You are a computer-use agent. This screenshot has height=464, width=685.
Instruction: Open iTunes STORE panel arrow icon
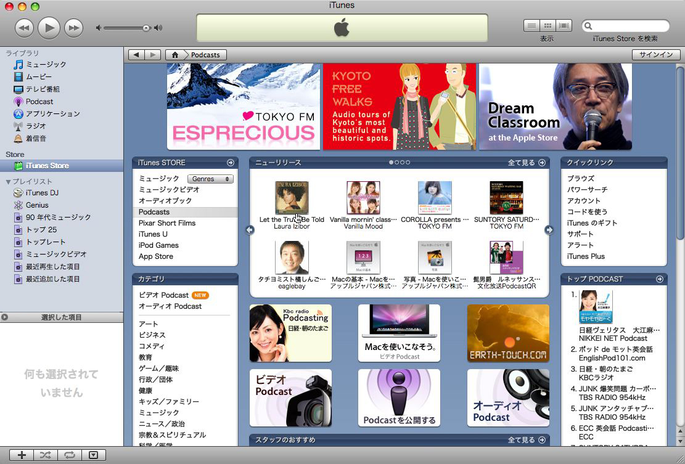230,163
